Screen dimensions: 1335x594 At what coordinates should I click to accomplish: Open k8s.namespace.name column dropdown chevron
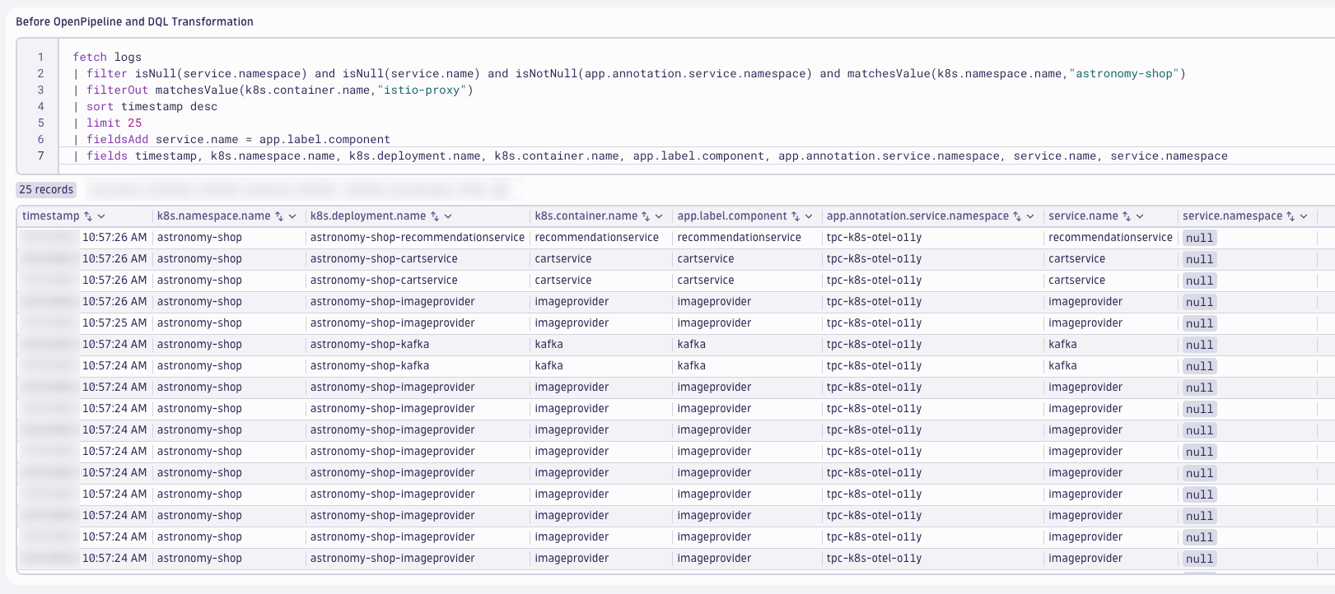click(x=292, y=216)
